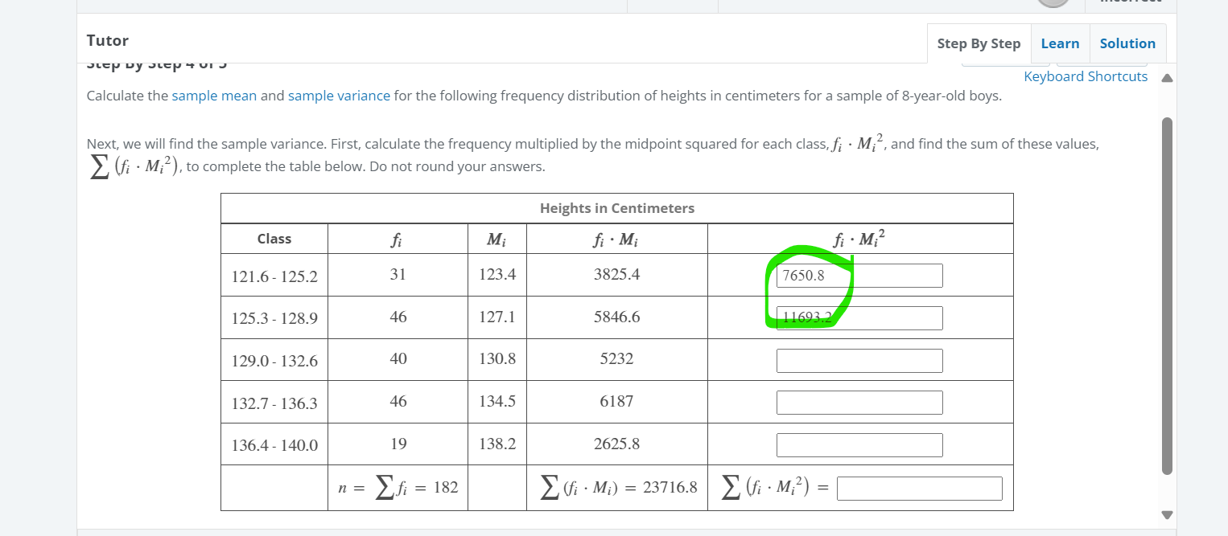Click the sum of fi times Mi squared input
Screen dimensions: 1228x536
(919, 487)
